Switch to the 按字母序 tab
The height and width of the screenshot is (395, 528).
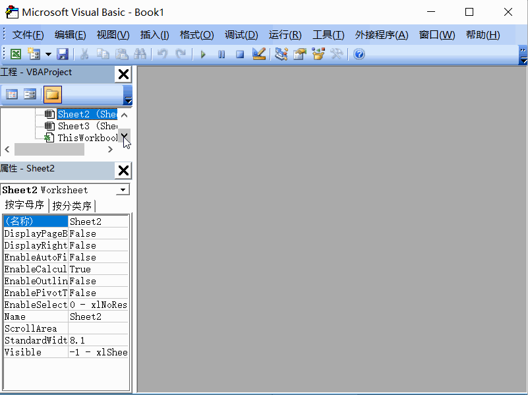click(24, 204)
